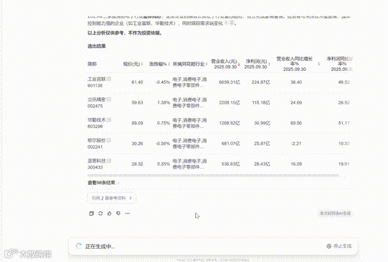Image resolution: width=388 pixels, height=262 pixels.
Task: Select stock code 300433
Action: (x=95, y=167)
